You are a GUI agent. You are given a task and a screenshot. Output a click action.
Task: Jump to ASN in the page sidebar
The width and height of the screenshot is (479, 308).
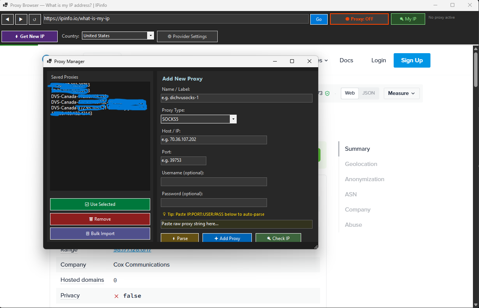351,194
